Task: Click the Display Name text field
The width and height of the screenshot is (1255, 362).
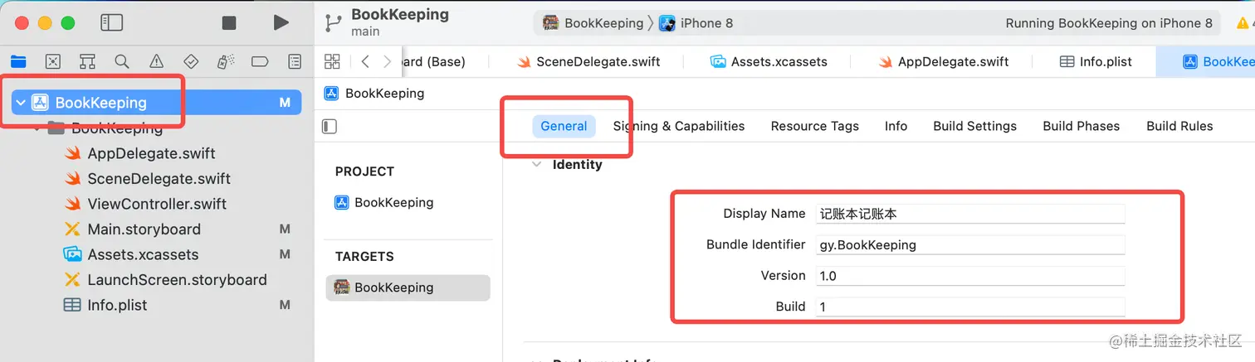Action: 969,214
